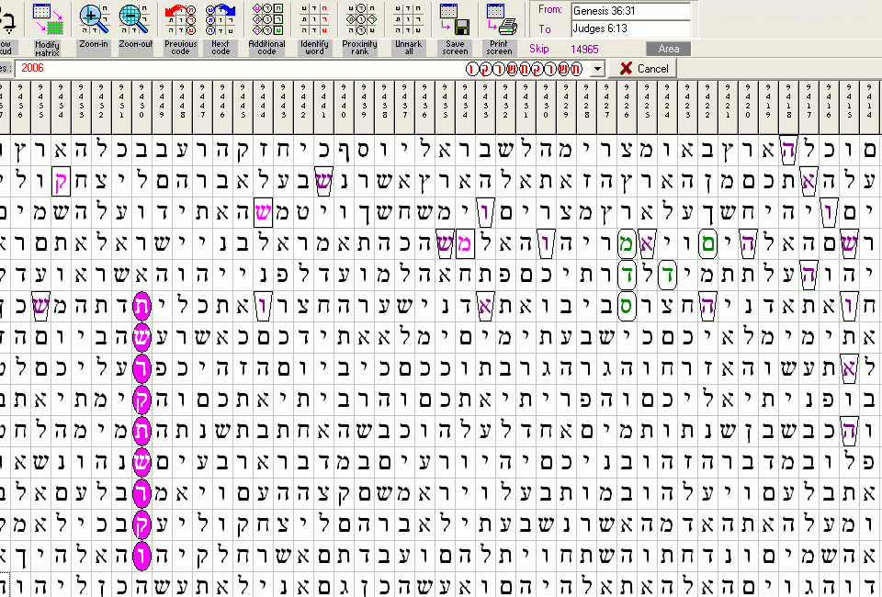
Task: Click the Zoom-out magnifier icon
Action: click(135, 18)
